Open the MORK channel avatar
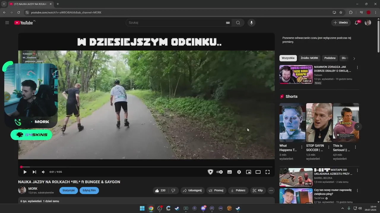 (22, 190)
